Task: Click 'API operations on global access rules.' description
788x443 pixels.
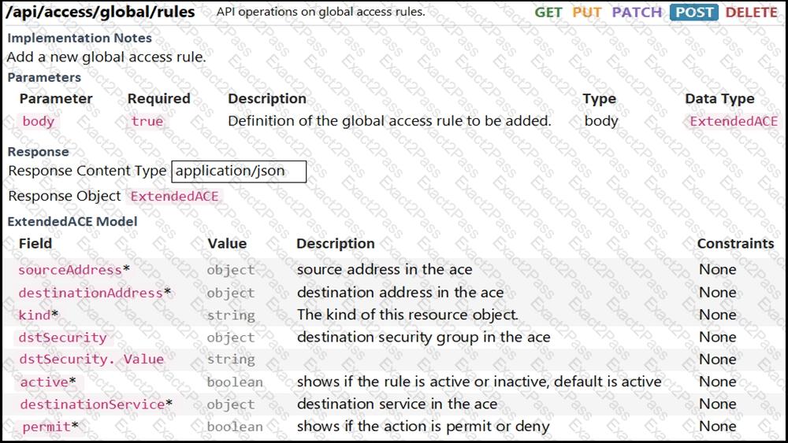Action: [321, 12]
